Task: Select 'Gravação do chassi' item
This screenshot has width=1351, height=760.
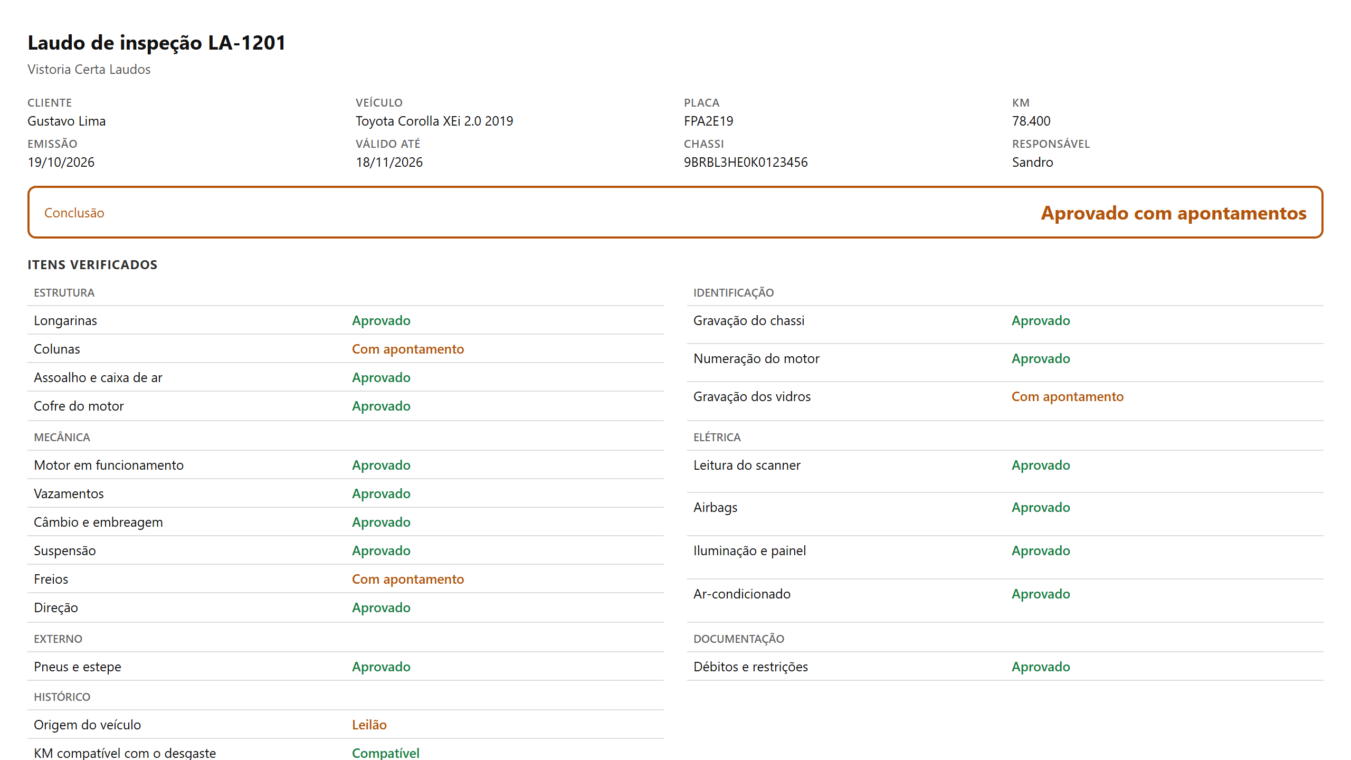Action: (x=749, y=320)
